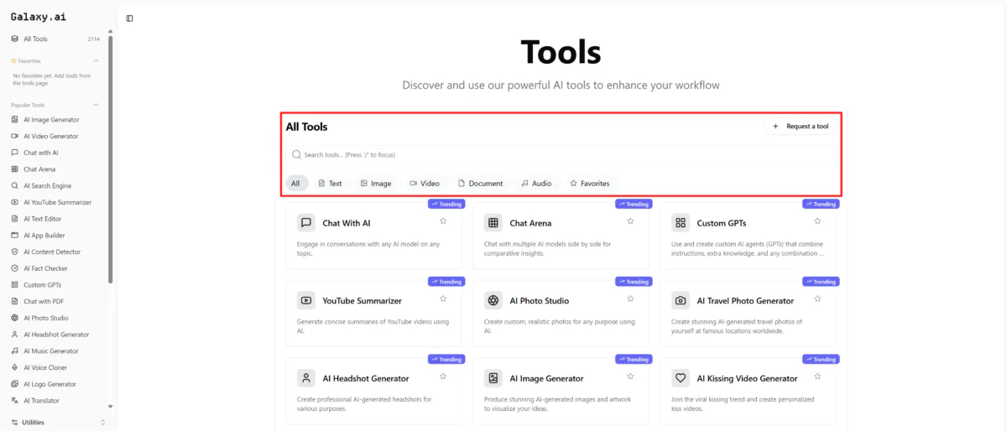Collapse the Popular Tools section chevron
The image size is (1007, 431).
(x=96, y=105)
